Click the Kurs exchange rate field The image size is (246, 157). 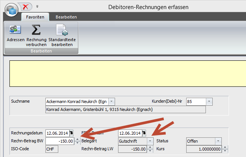point(204,149)
